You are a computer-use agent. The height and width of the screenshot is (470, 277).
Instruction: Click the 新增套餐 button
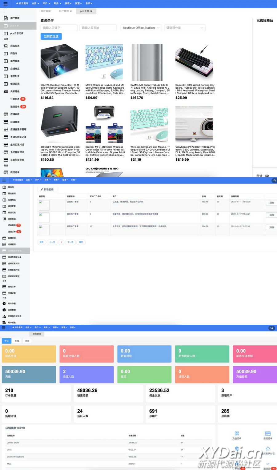47,190
